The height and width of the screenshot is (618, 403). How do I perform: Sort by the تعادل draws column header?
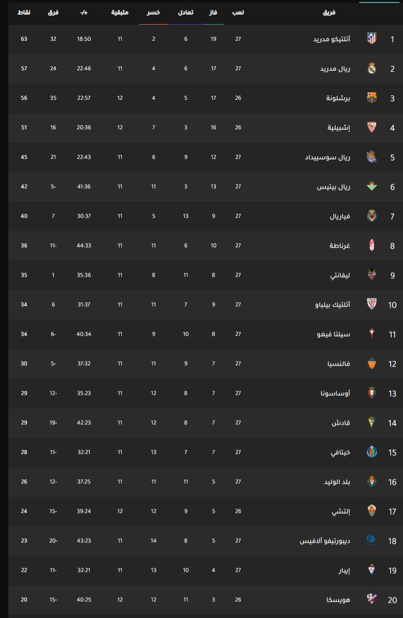point(186,12)
